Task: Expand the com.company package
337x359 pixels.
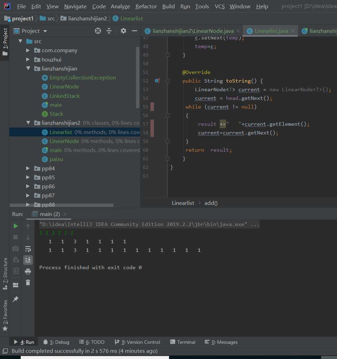Action: click(x=28, y=50)
